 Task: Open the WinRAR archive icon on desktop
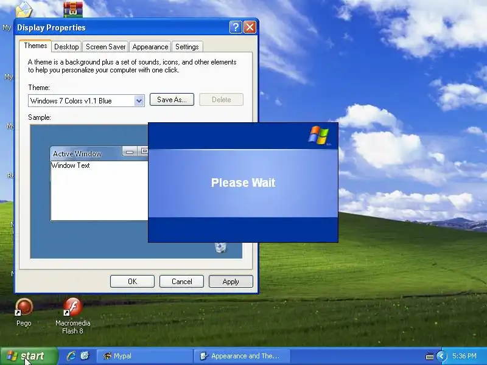click(x=73, y=9)
